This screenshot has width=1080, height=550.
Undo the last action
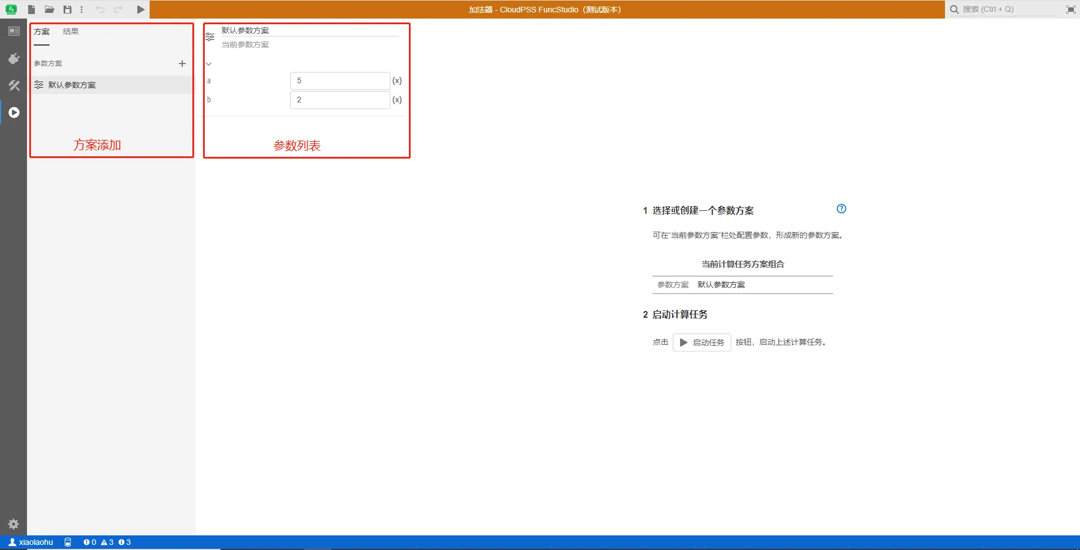coord(100,10)
